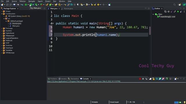
Task: Click the editor vertical scrollbar thumb
Action: tap(150, 31)
